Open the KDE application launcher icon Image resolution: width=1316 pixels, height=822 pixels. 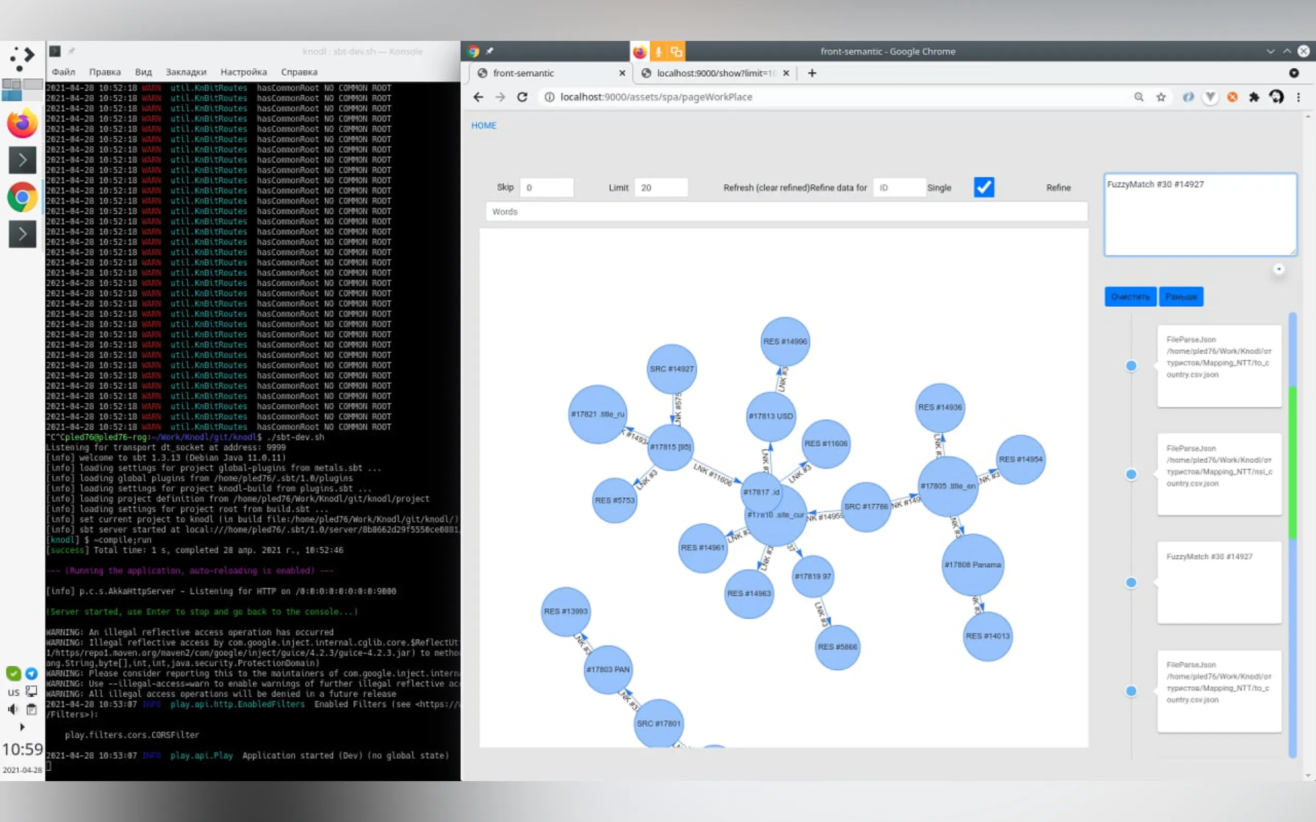pyautogui.click(x=22, y=58)
